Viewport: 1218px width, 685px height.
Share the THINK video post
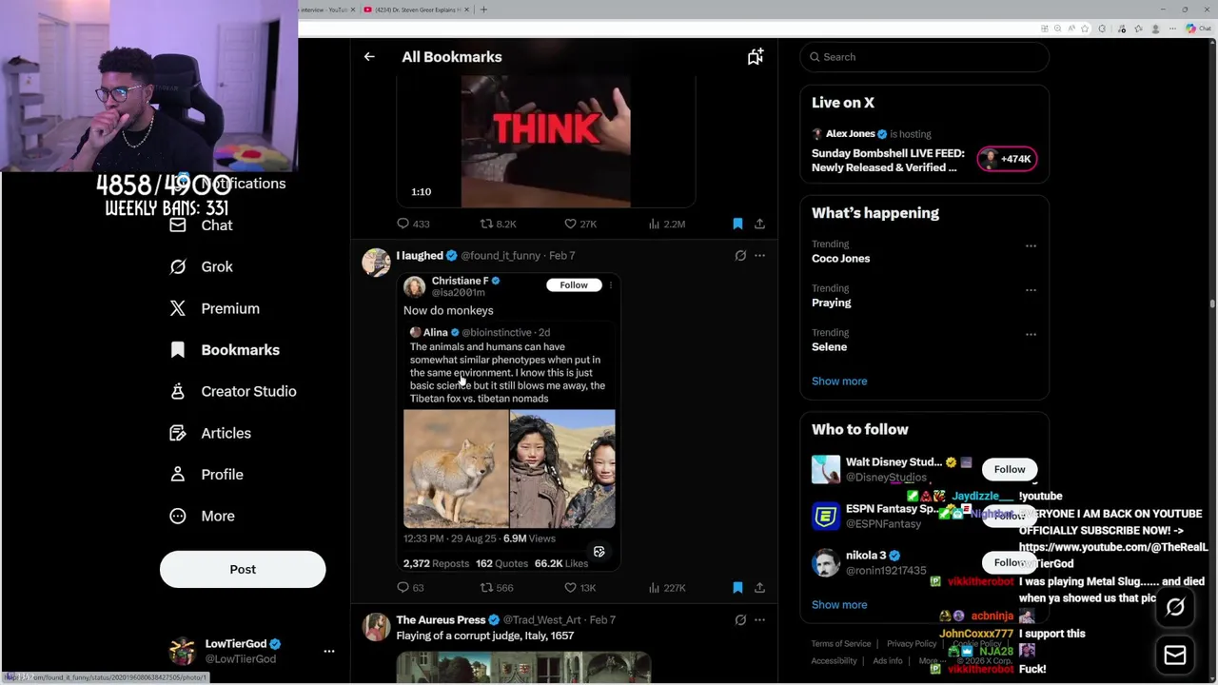(759, 224)
